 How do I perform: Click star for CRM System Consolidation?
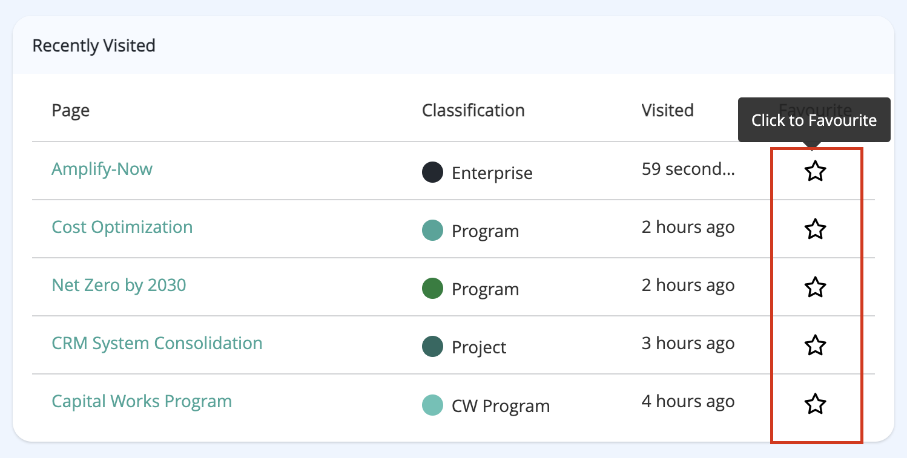(x=815, y=345)
